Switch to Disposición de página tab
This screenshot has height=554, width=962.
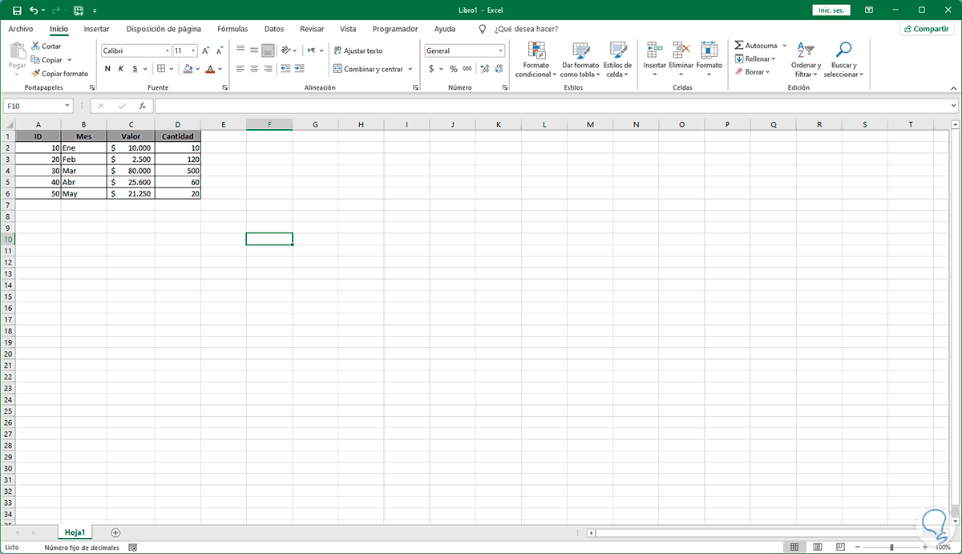[x=164, y=29]
